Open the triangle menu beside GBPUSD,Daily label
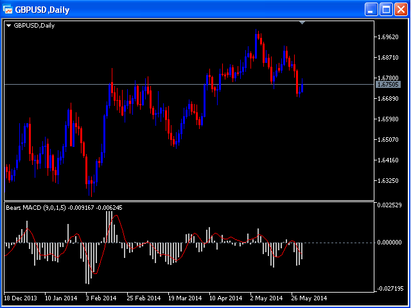 [9, 26]
